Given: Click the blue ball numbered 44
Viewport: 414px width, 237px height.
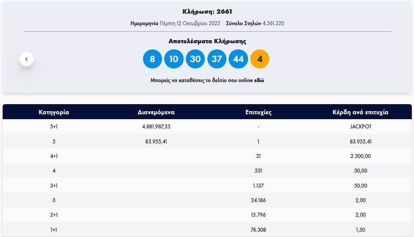Looking at the screenshot, I should [x=238, y=59].
